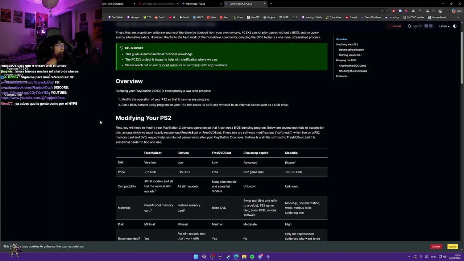Viewport: 464px width, 261px height.
Task: Go to Dumping the BIOS section
Action: coord(346,60)
